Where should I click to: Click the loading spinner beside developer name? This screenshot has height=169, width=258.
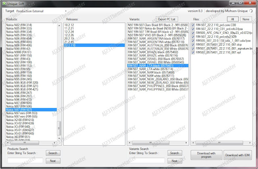[x=251, y=11]
